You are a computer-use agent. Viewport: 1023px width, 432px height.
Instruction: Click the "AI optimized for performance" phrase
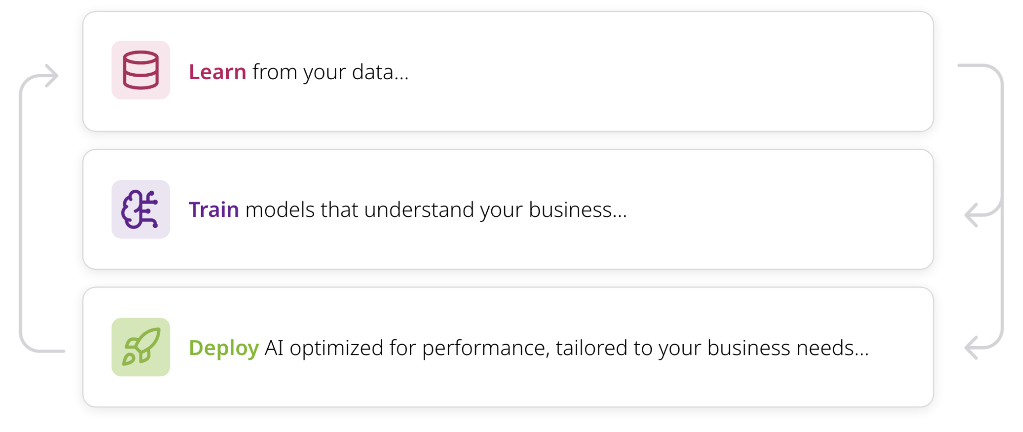tap(406, 348)
